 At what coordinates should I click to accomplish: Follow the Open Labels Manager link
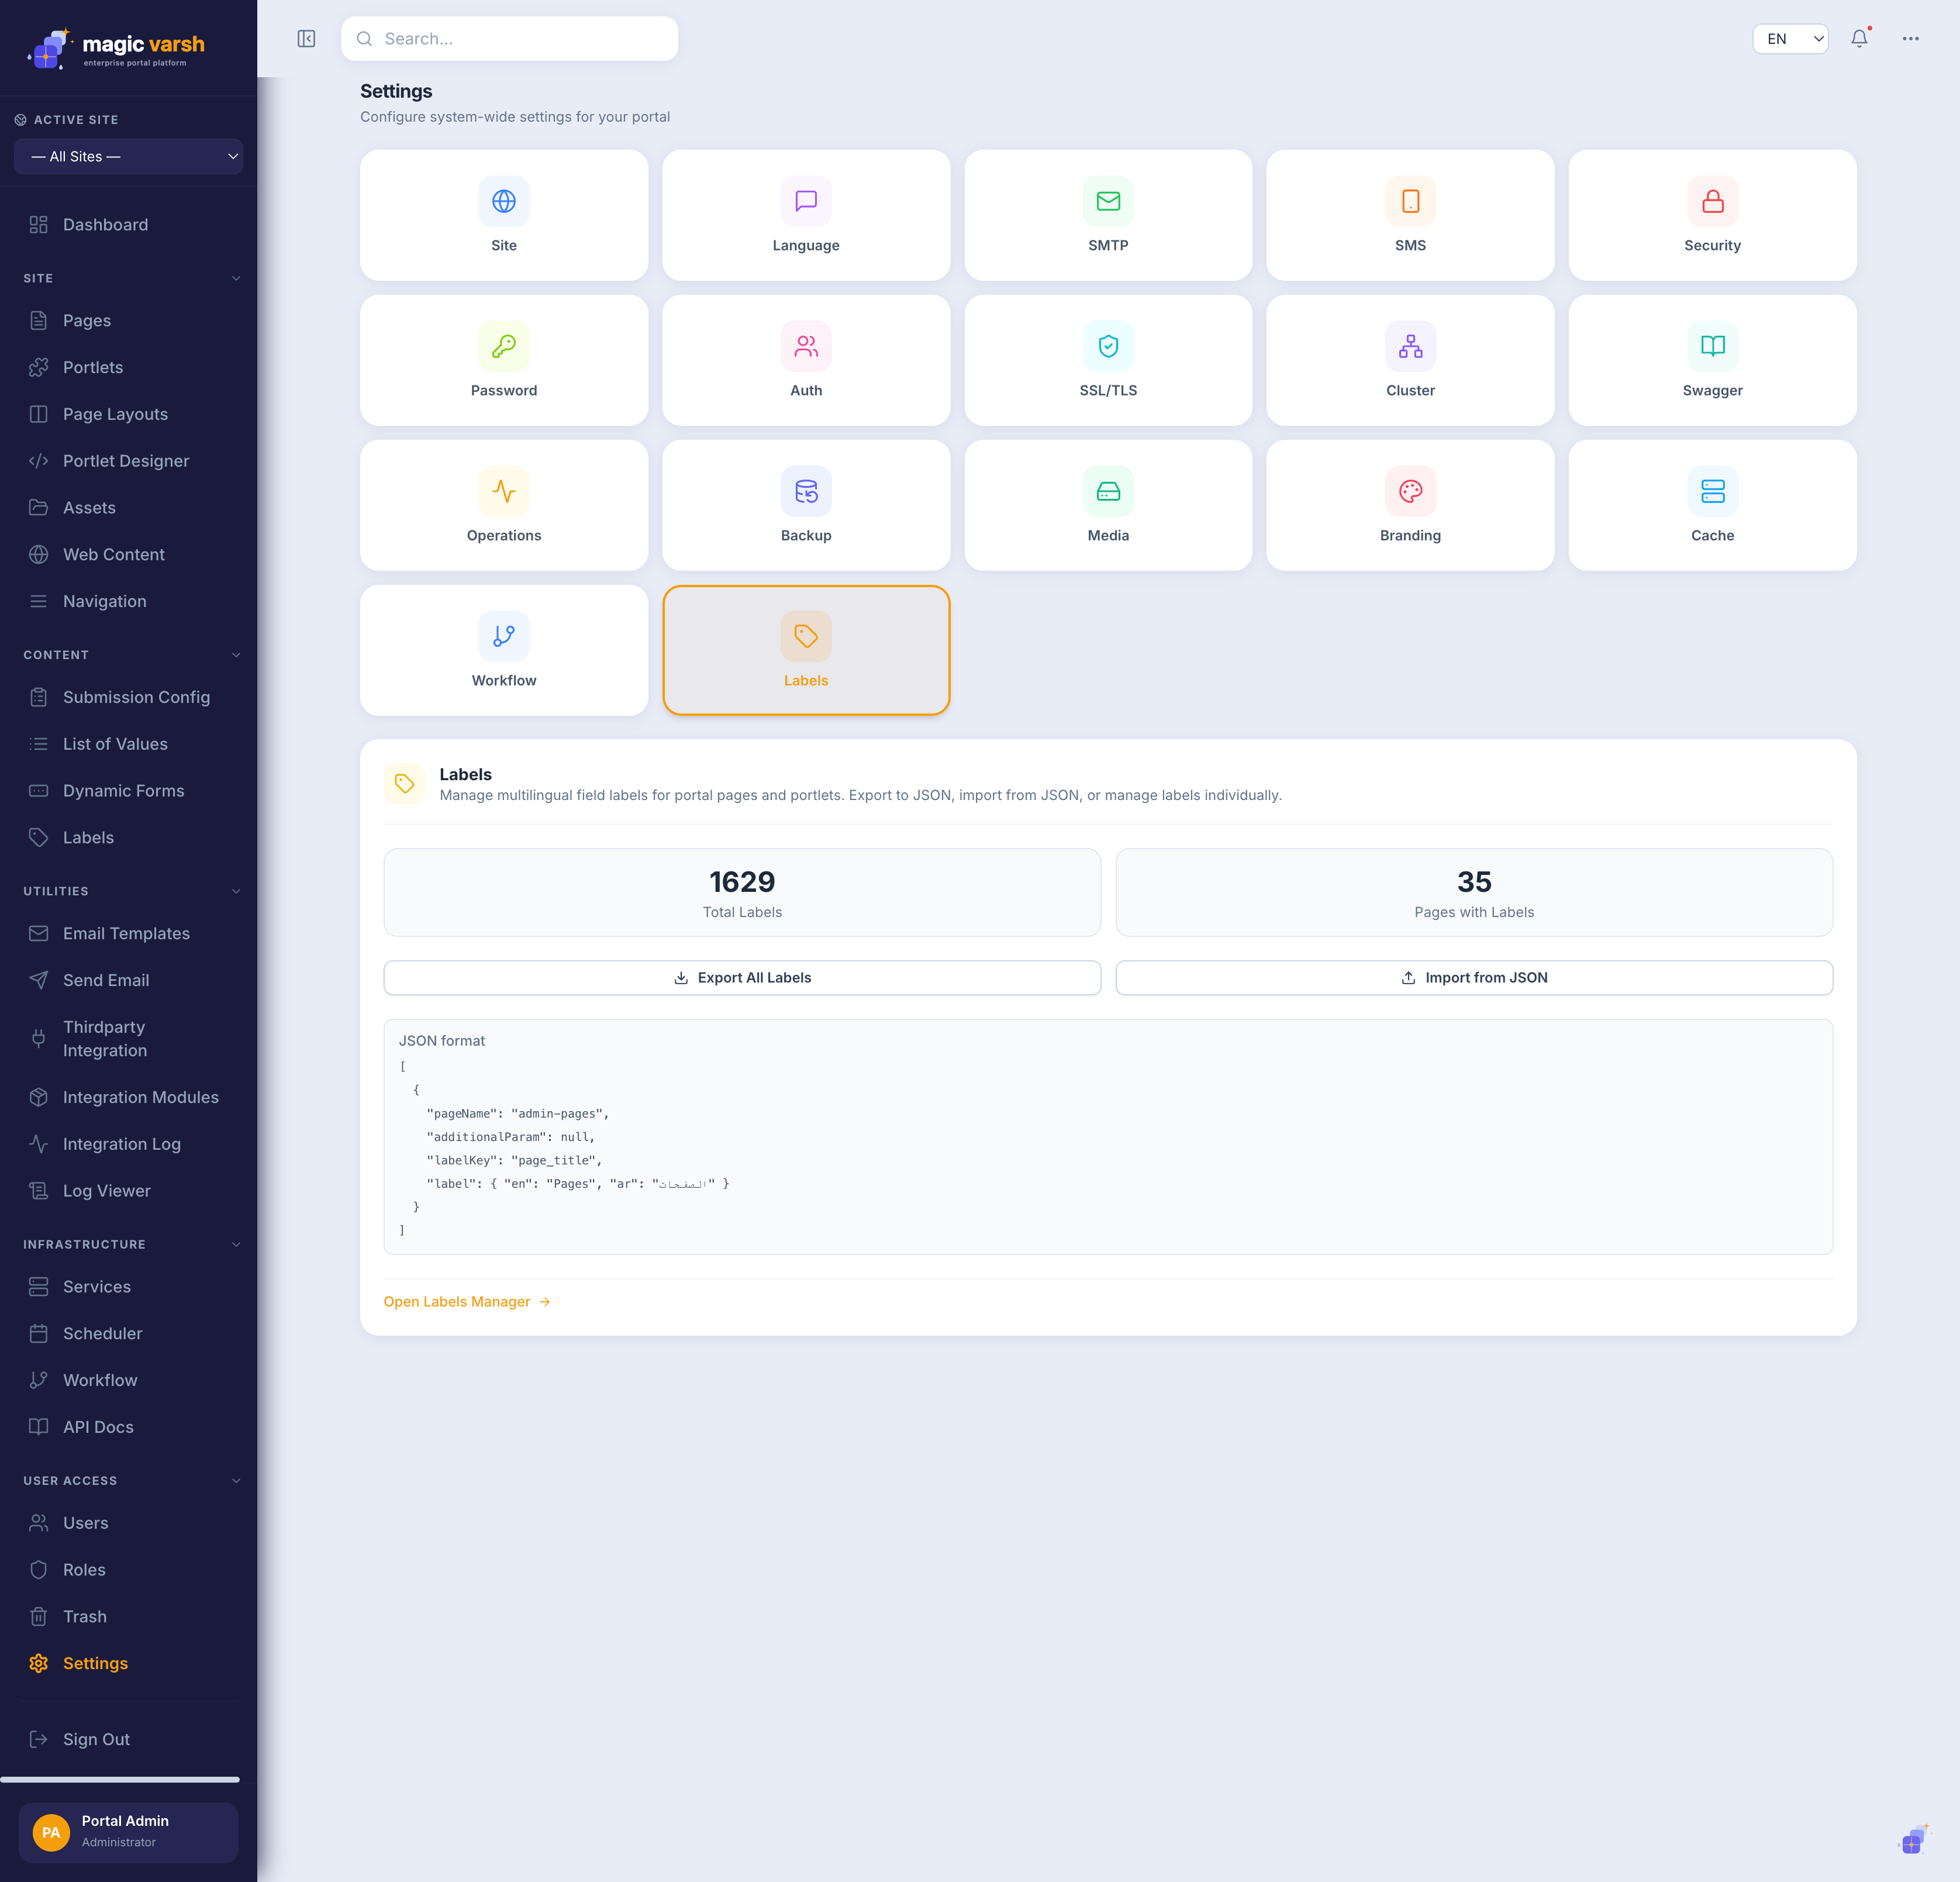point(467,1301)
